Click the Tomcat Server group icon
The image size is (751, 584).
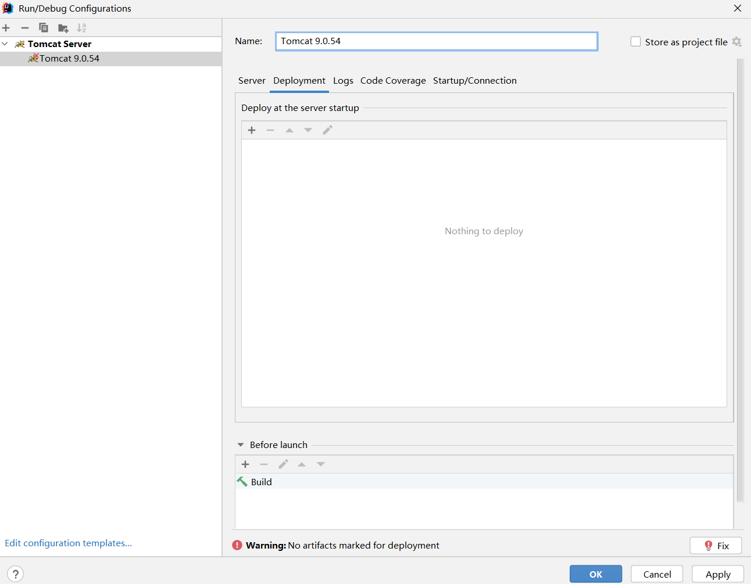tap(20, 44)
